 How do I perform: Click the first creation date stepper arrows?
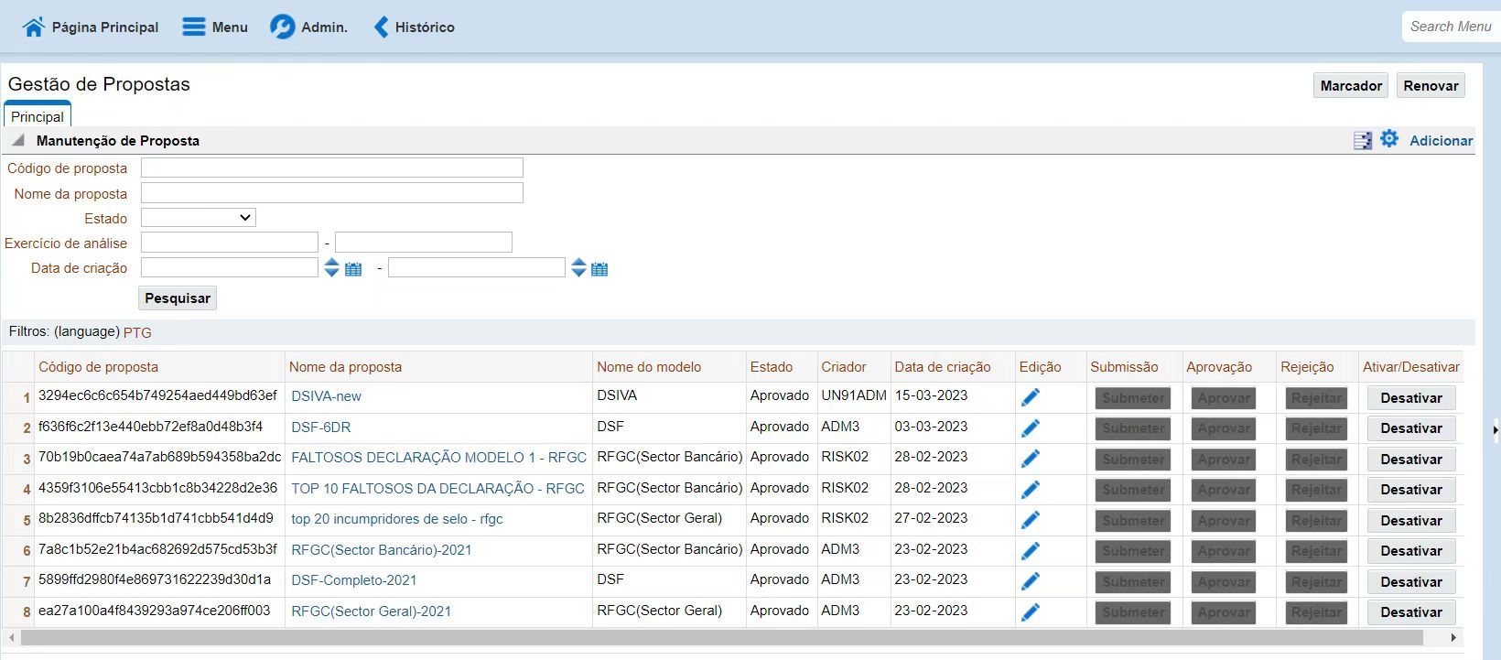click(x=331, y=267)
